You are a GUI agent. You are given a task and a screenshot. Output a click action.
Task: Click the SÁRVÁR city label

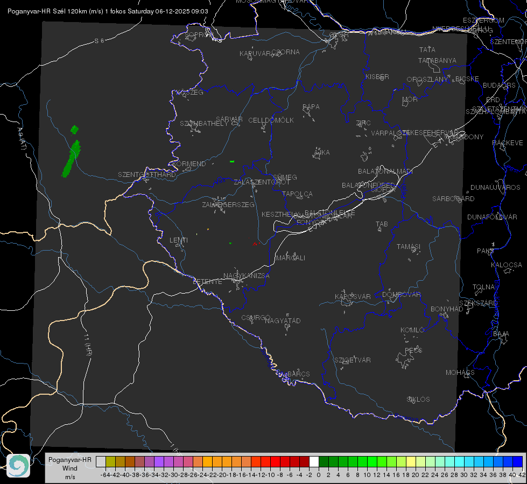[x=229, y=119]
